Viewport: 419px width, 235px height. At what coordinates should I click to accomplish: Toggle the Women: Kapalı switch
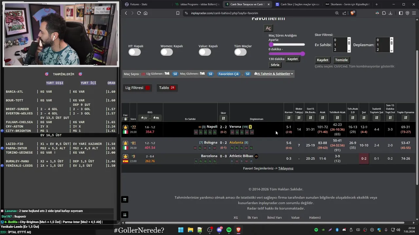click(x=167, y=52)
